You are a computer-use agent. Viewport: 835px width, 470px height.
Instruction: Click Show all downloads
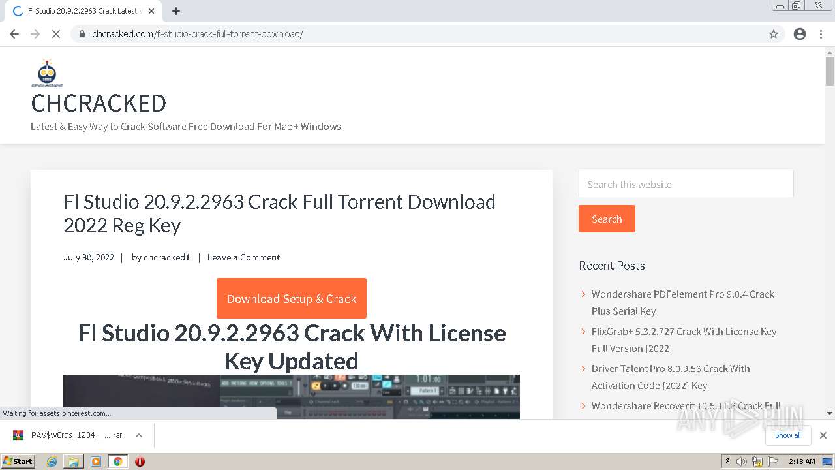(x=787, y=435)
